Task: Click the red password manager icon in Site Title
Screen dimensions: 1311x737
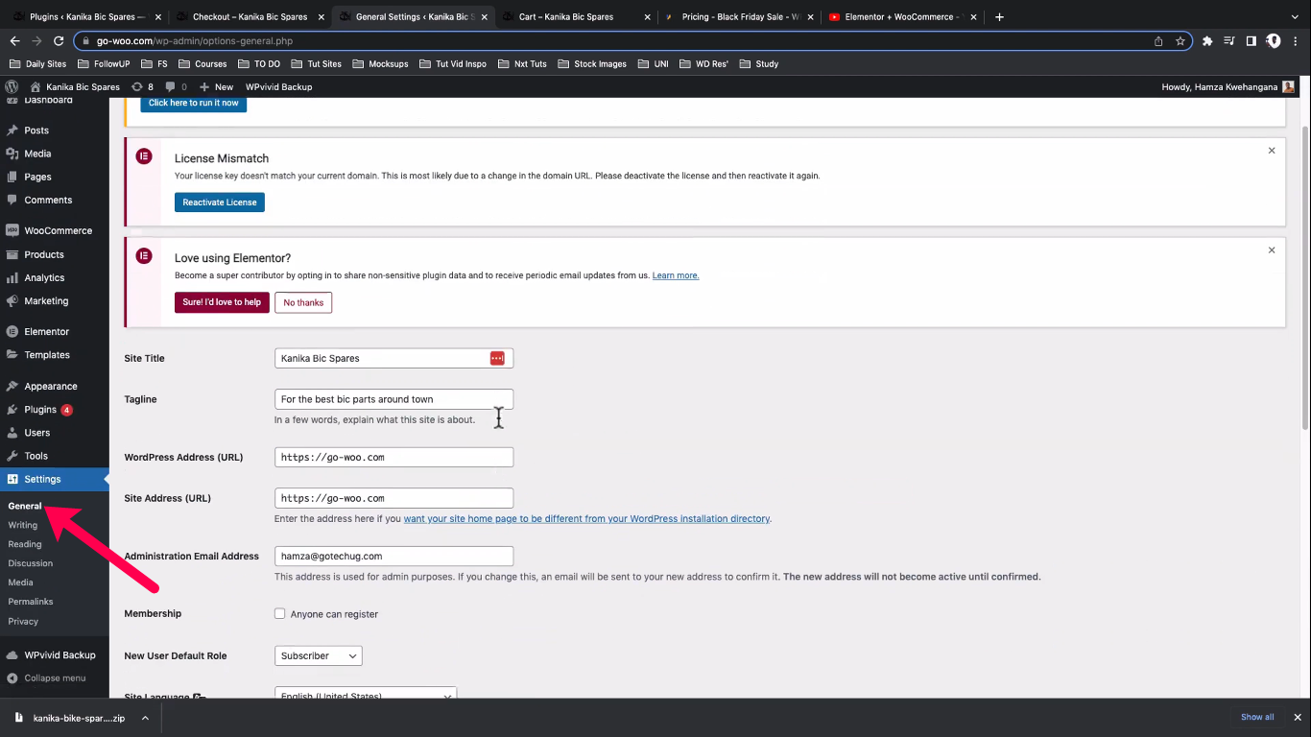Action: (497, 358)
